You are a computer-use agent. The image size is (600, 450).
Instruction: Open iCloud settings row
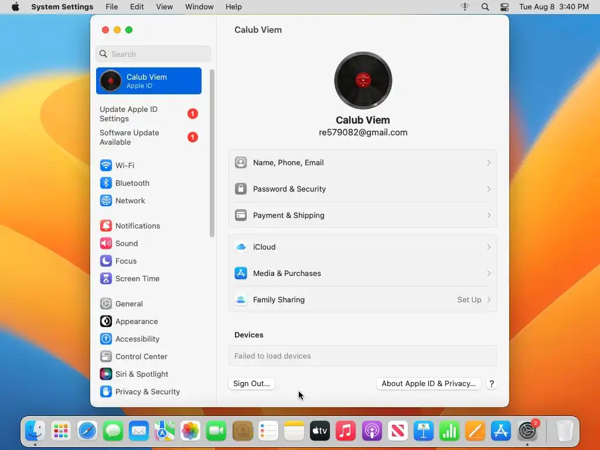click(363, 247)
